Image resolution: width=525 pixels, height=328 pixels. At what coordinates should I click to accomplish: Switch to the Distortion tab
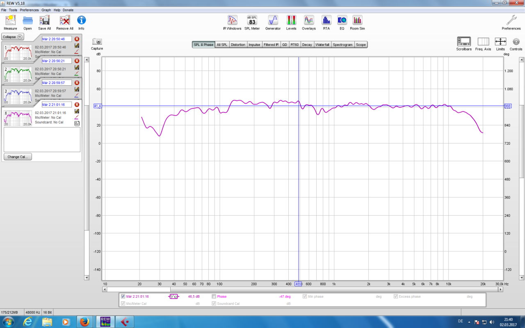point(238,45)
